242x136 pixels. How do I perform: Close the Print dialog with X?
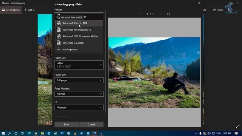click(x=199, y=3)
